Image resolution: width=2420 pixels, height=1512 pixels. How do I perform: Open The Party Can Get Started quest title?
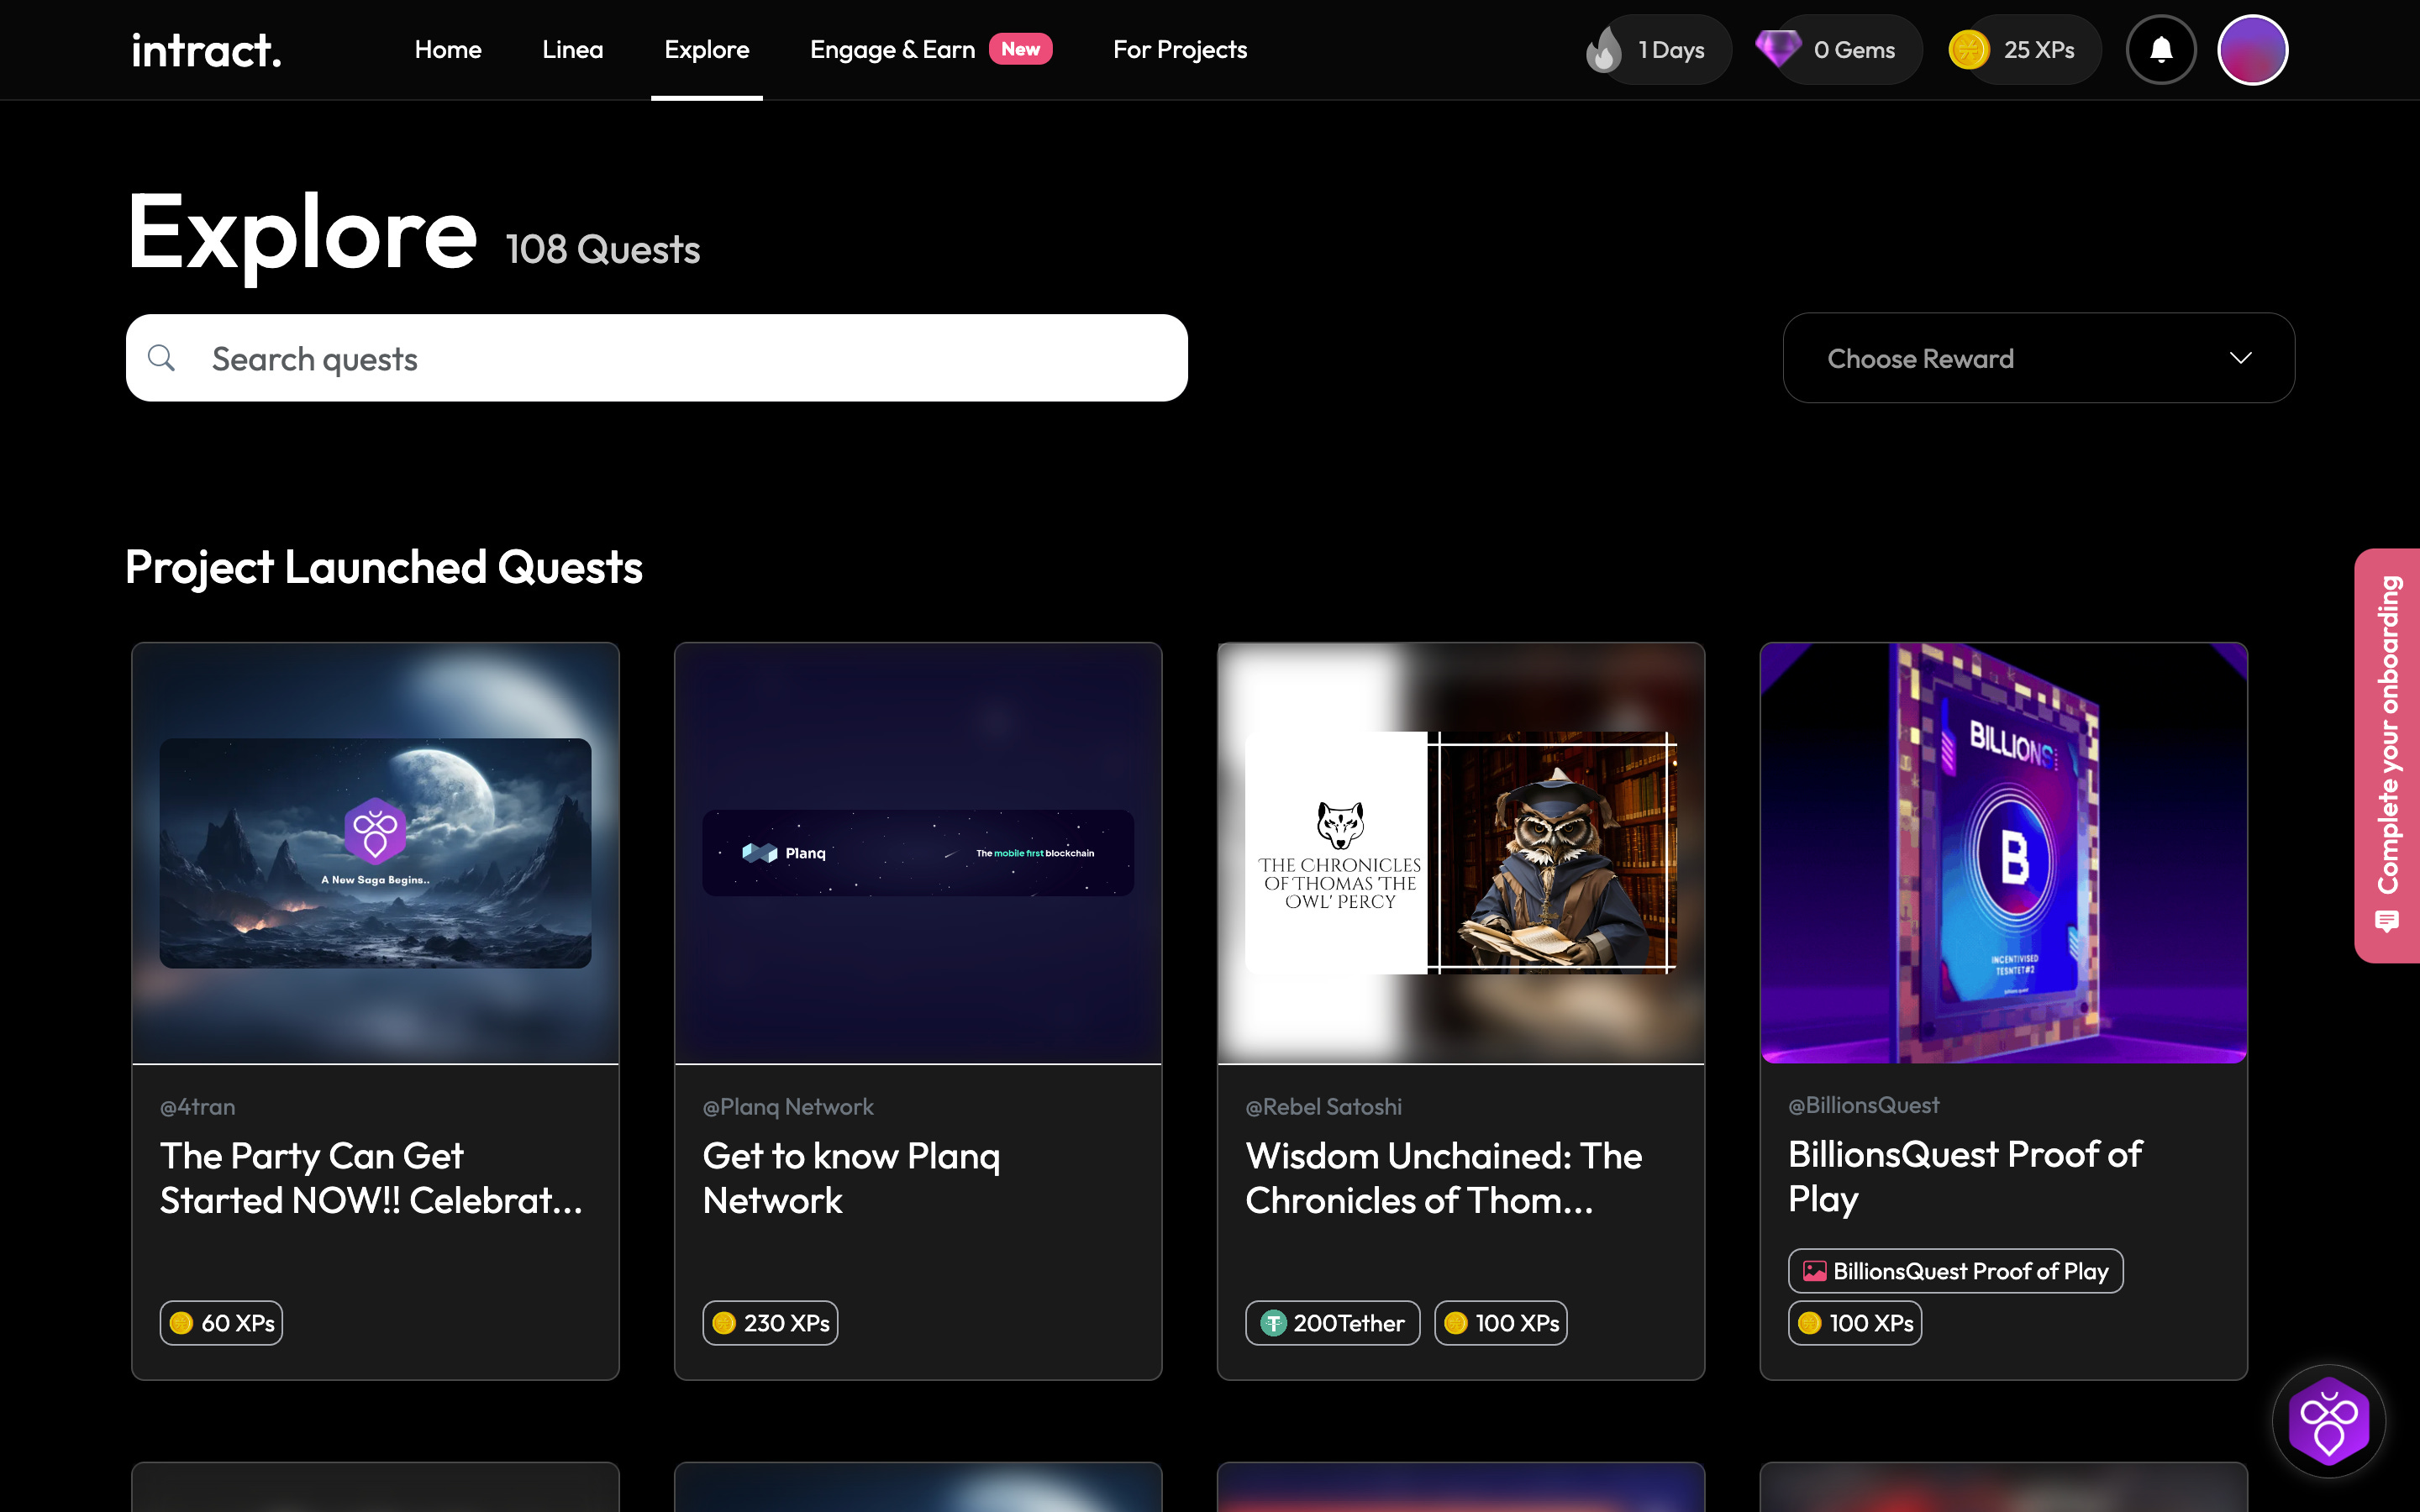point(371,1178)
